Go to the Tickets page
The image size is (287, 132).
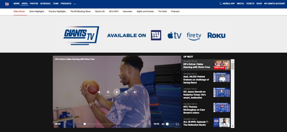tap(250, 4)
